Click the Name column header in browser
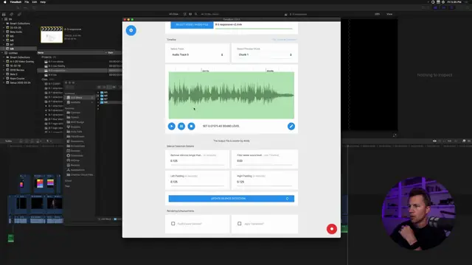Image resolution: width=472 pixels, height=265 pixels. point(72,52)
